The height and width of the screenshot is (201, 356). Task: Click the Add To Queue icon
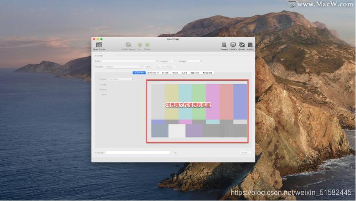point(128,45)
